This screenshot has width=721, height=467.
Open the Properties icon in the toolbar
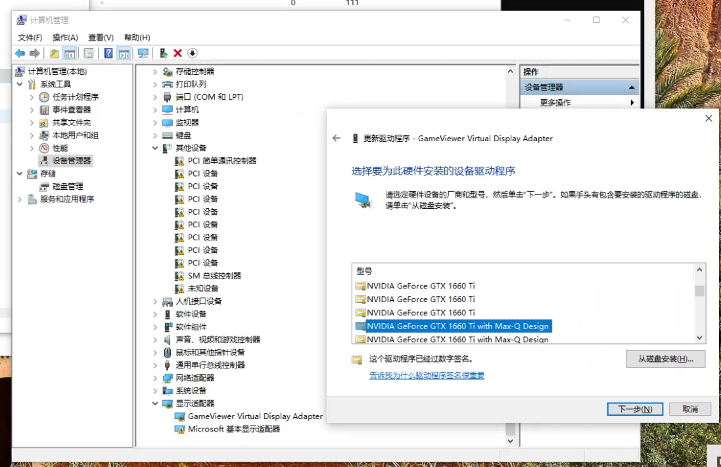87,53
